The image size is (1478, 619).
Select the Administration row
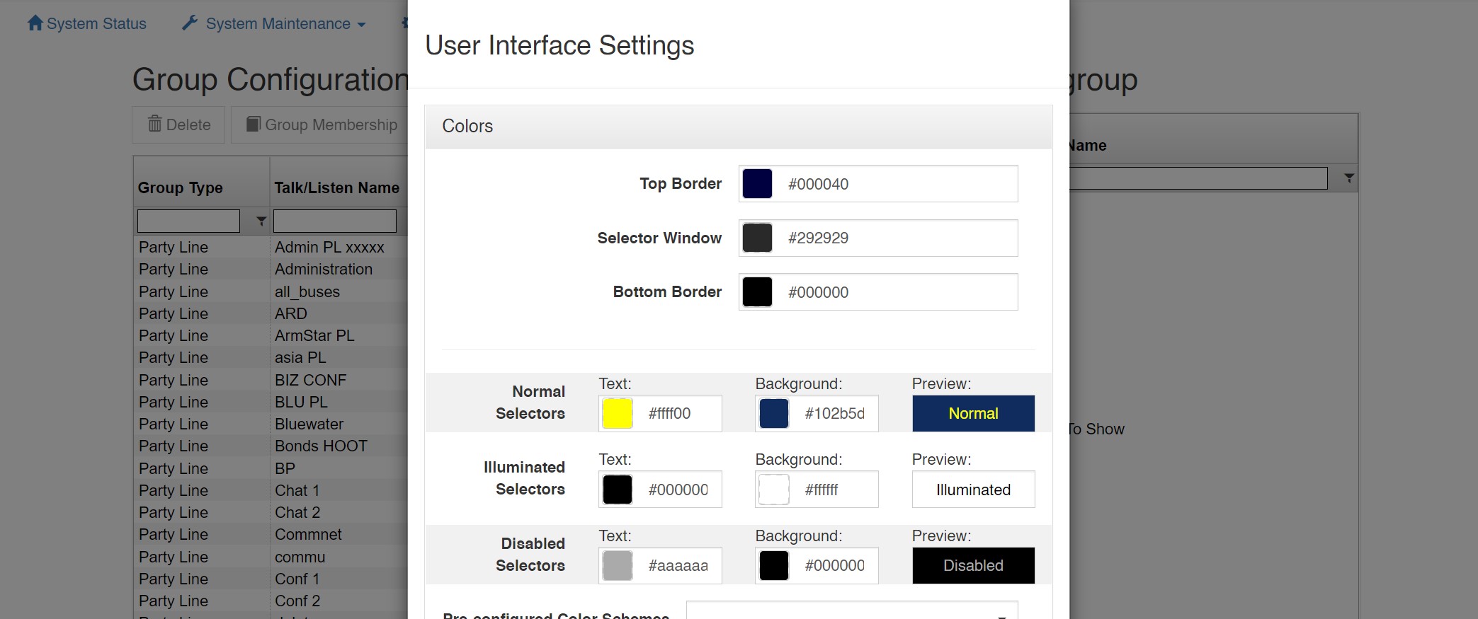271,269
